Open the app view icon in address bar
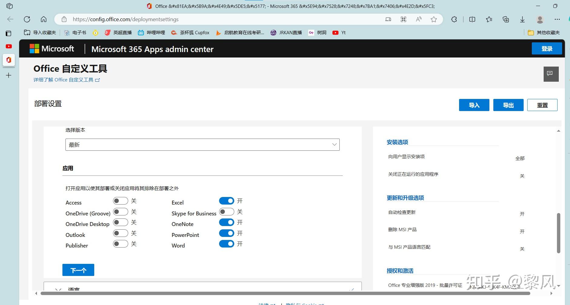The image size is (570, 305). pos(388,19)
